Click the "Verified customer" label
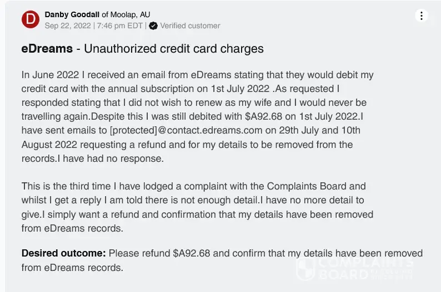This screenshot has height=292, width=441. tap(190, 25)
